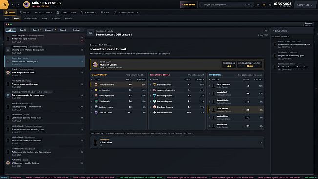Image resolution: width=318 pixels, height=179 pixels.
Task: Click the player, club, competition search field
Action: coord(227,5)
